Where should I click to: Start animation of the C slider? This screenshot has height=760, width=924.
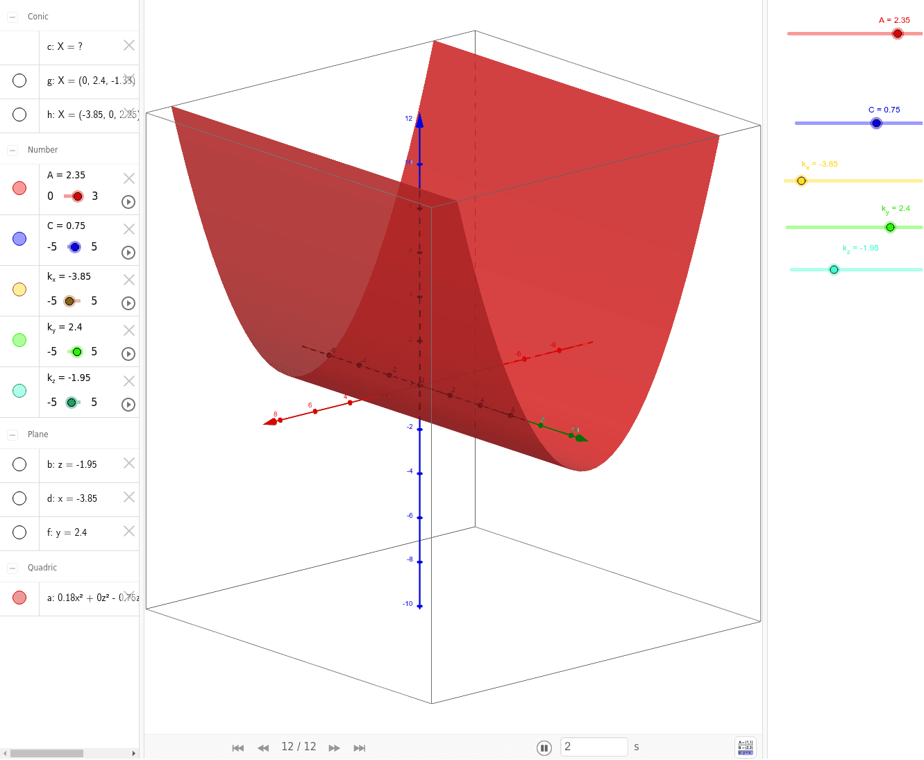128,253
